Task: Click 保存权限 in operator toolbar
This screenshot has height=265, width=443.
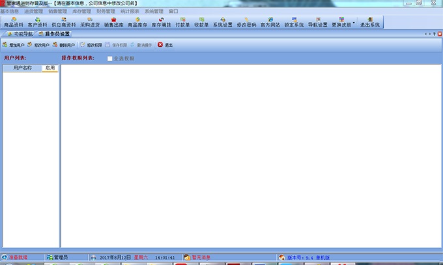Action: tap(116, 45)
